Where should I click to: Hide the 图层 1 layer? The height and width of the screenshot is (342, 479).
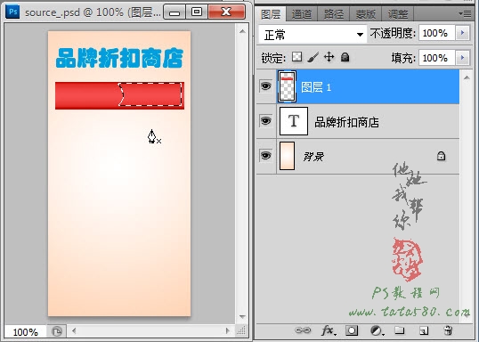click(x=265, y=86)
